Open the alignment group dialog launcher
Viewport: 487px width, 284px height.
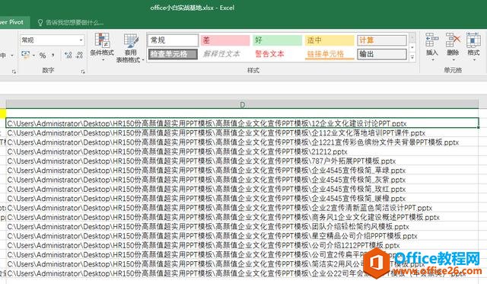pyautogui.click(x=14, y=72)
